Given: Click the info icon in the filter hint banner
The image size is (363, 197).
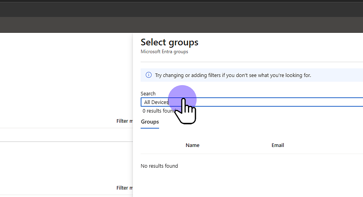Looking at the screenshot, I should [148, 75].
